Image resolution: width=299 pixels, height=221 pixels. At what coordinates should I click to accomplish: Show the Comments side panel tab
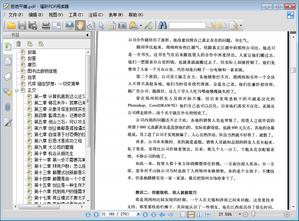pos(8,92)
